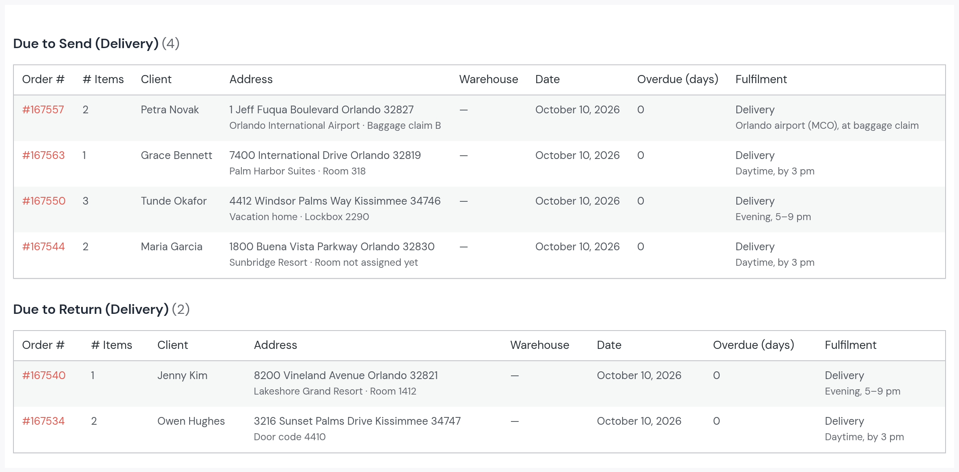The image size is (959, 472).
Task: Open order #167557
Action: (43, 110)
